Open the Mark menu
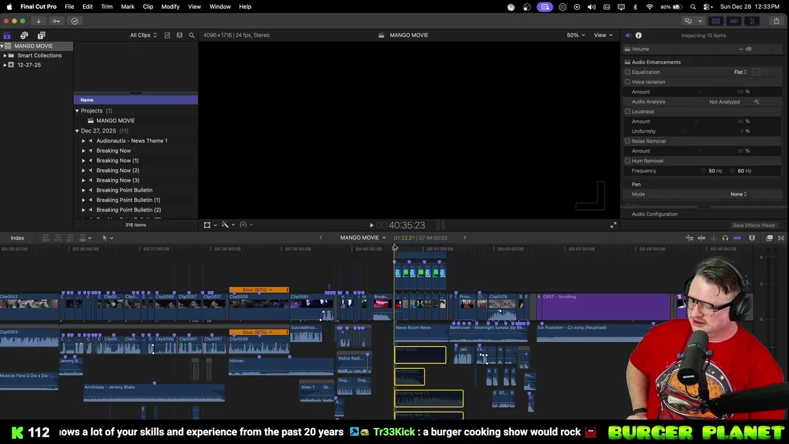 128,7
